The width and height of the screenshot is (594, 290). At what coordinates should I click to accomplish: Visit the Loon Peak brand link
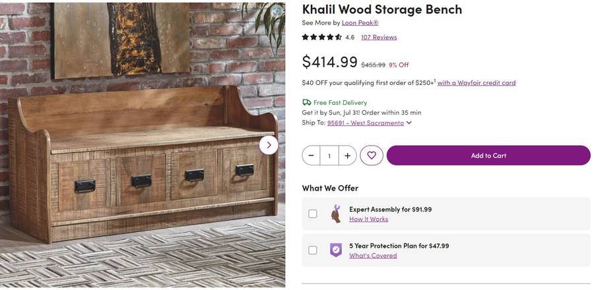tap(360, 22)
